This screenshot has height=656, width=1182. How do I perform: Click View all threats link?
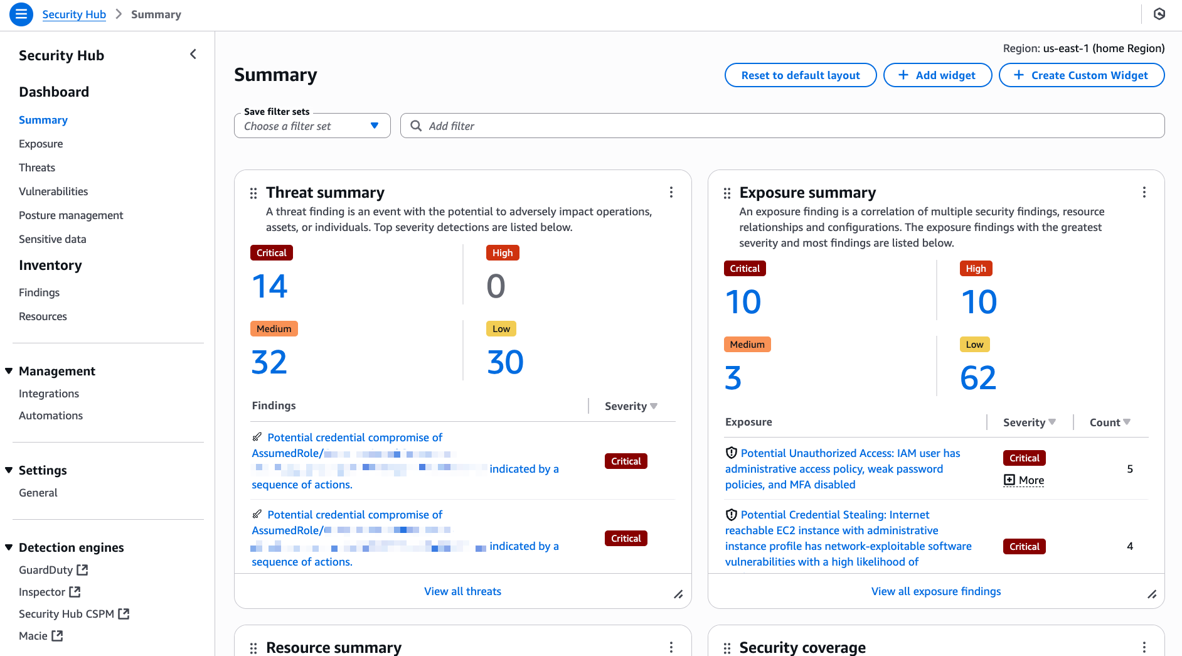[462, 591]
